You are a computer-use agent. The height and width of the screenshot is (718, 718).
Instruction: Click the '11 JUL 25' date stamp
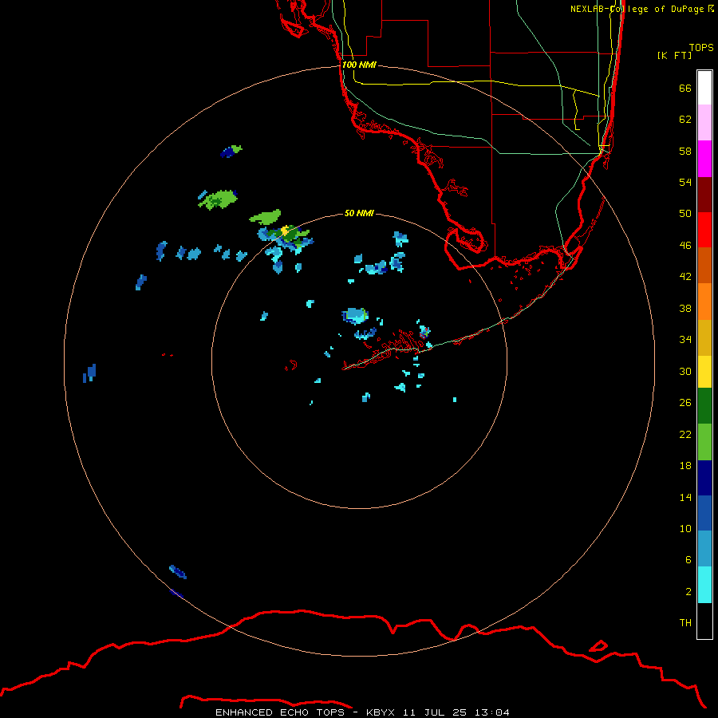[x=435, y=712]
